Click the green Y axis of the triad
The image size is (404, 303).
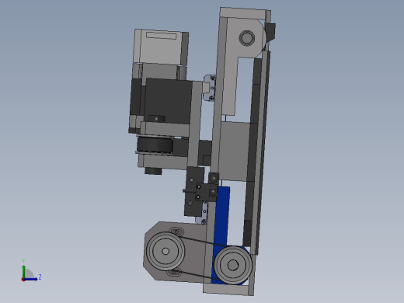click(x=24, y=271)
